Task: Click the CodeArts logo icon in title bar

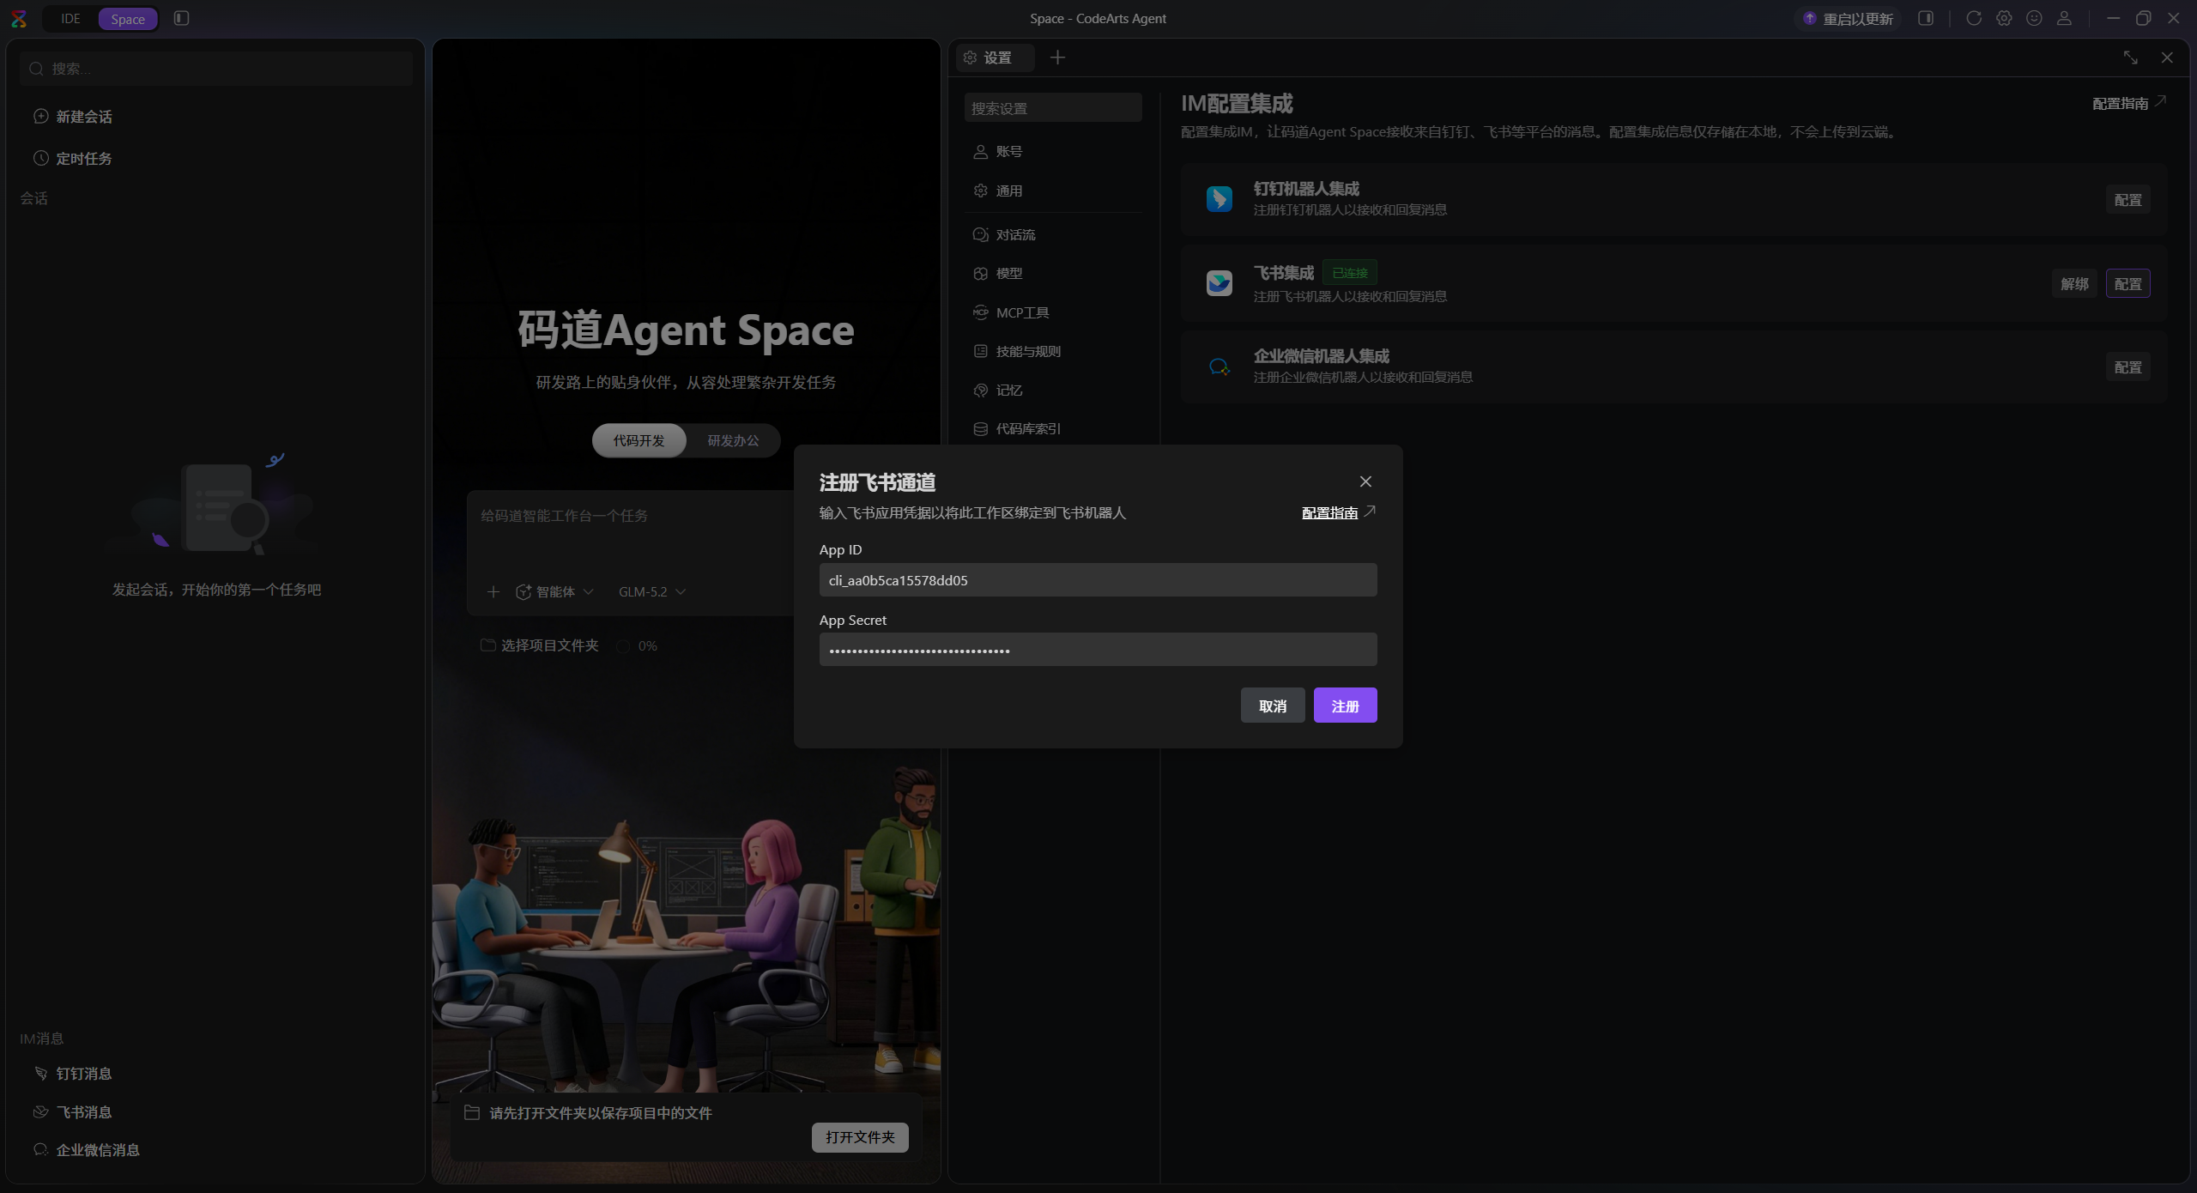Action: click(x=19, y=18)
